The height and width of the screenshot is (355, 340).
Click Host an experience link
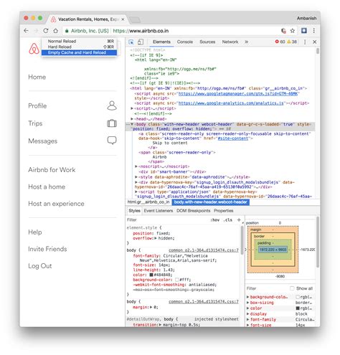coord(56,204)
